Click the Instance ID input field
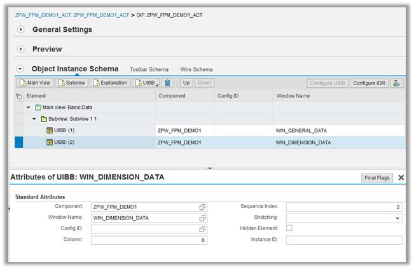414x269 pixels. (x=344, y=240)
